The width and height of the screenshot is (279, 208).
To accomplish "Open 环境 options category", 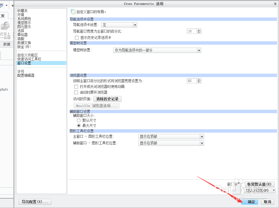I will pyautogui.click(x=21, y=15).
